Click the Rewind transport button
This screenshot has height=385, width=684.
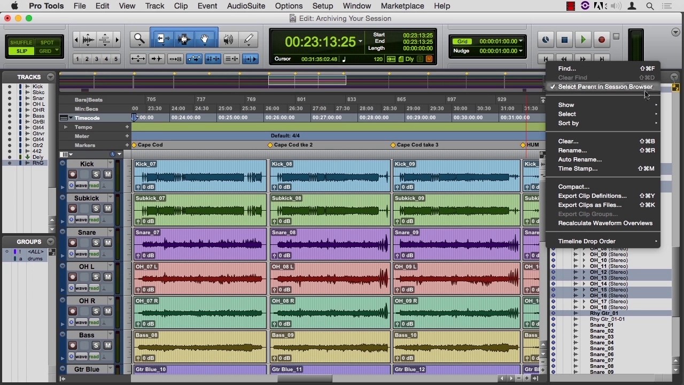click(564, 59)
